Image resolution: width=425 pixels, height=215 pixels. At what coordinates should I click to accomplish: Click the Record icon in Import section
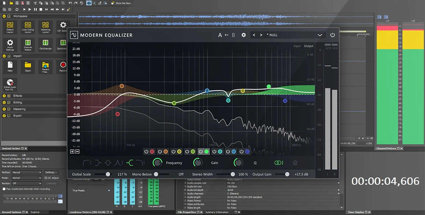click(x=62, y=66)
